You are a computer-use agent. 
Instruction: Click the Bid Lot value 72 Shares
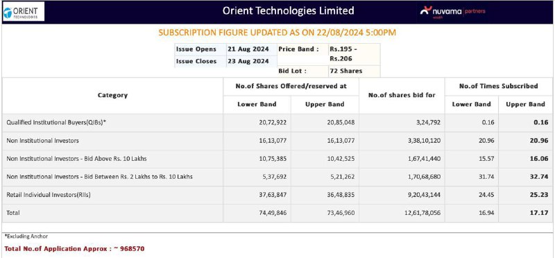(345, 71)
